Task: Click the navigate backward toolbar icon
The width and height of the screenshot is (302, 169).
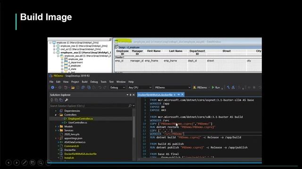Action: (52, 87)
